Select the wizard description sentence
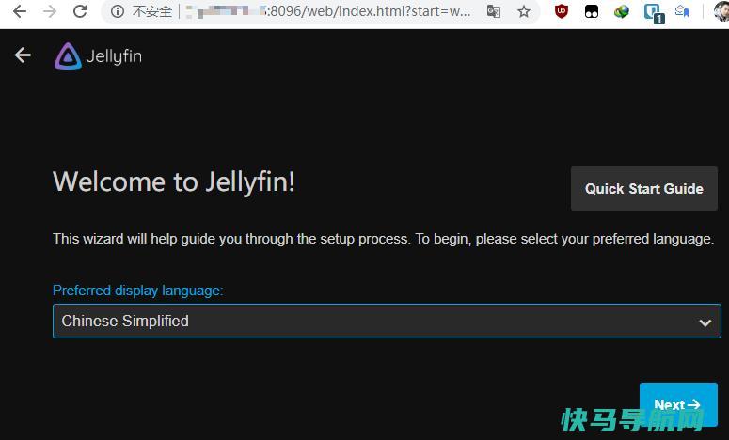 (x=383, y=239)
